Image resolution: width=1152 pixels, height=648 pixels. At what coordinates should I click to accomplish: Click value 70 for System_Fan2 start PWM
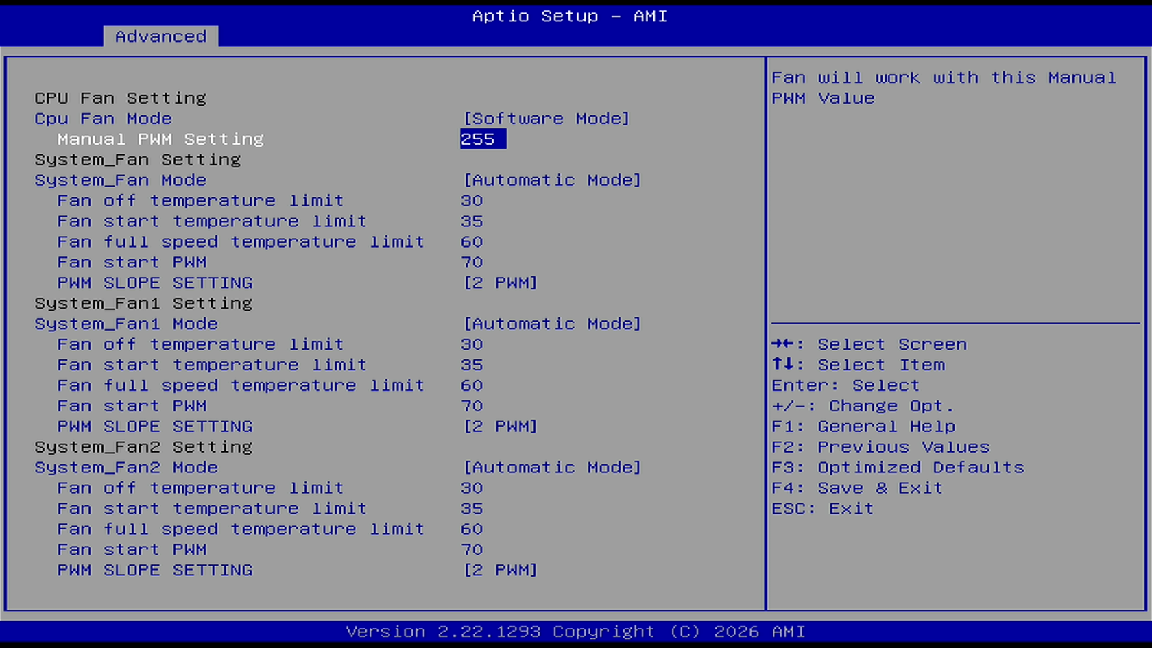(472, 550)
